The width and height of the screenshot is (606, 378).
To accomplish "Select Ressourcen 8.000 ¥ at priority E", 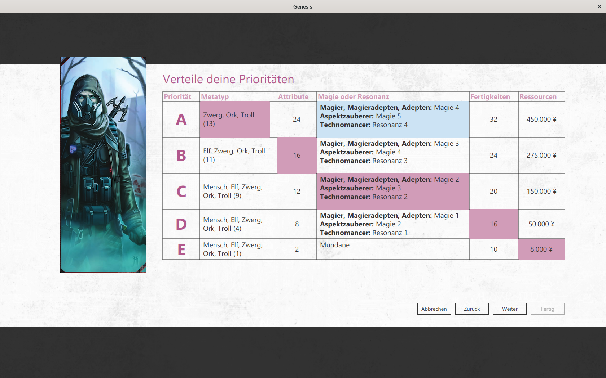I will coord(541,249).
